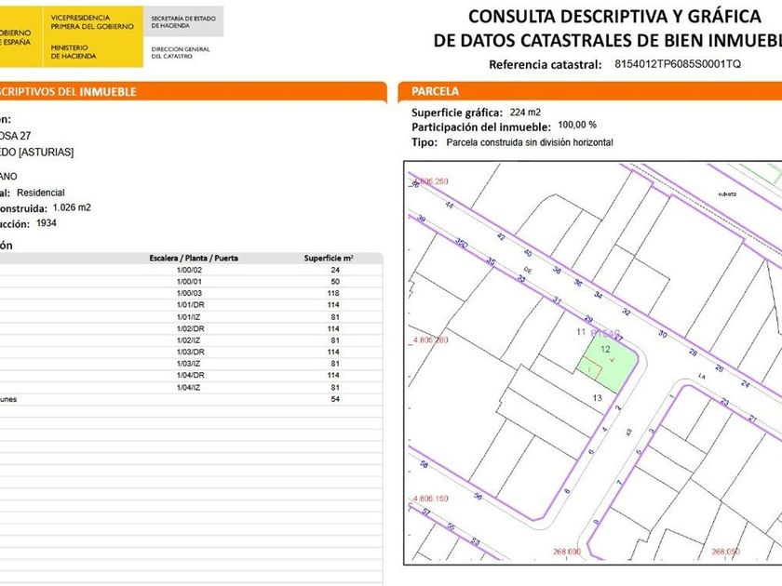This screenshot has width=782, height=586.
Task: Click the 1/01/IZ table row
Action: [x=192, y=317]
